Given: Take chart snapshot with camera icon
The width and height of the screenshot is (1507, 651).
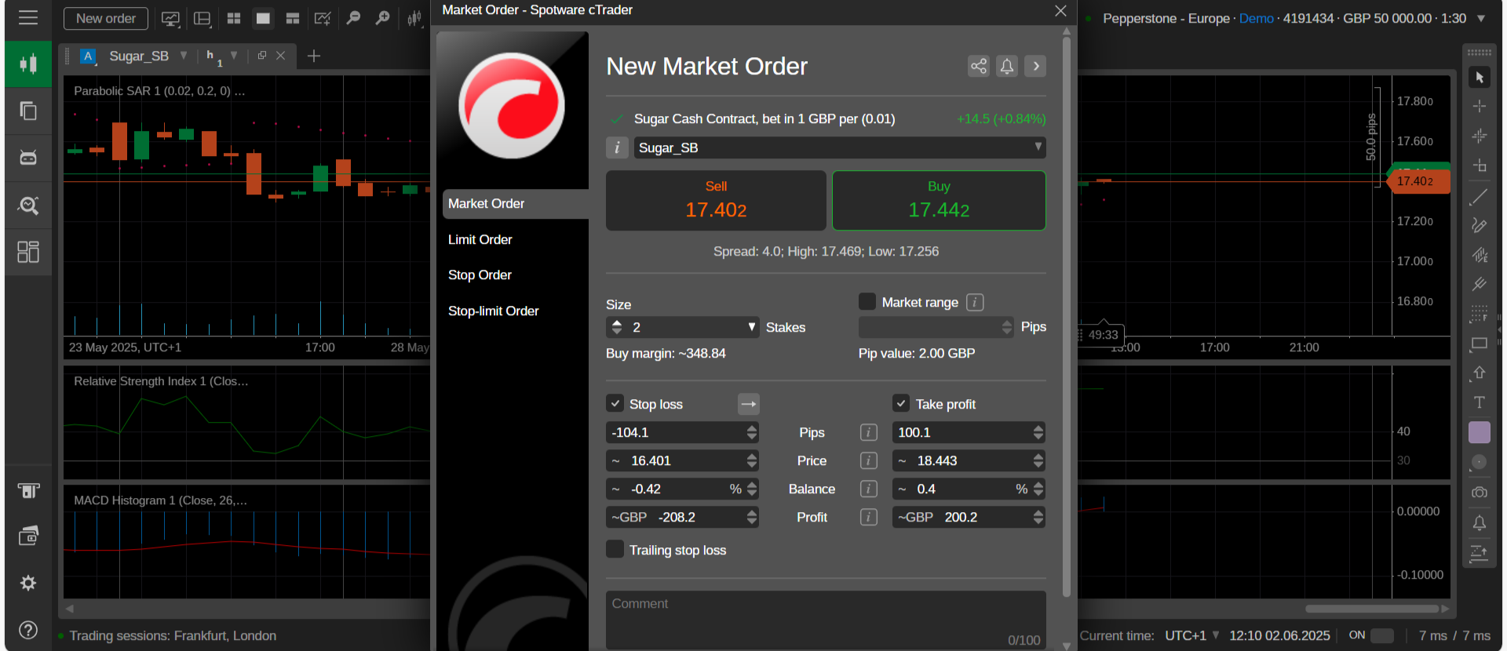Looking at the screenshot, I should pos(1480,493).
